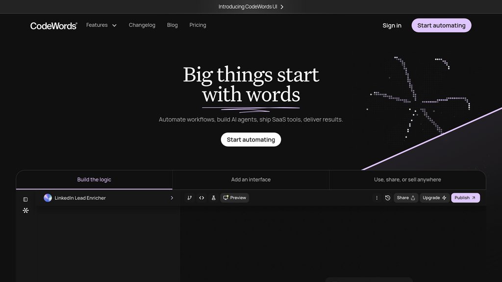
Task: Open the Introducing CodeWords UI announcement arrow
Action: [282, 7]
